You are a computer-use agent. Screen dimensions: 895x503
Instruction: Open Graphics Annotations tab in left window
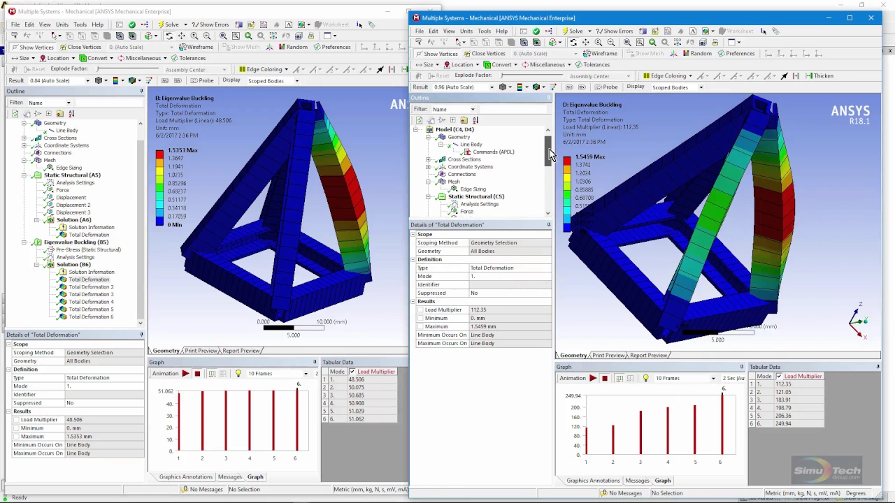[x=185, y=476]
